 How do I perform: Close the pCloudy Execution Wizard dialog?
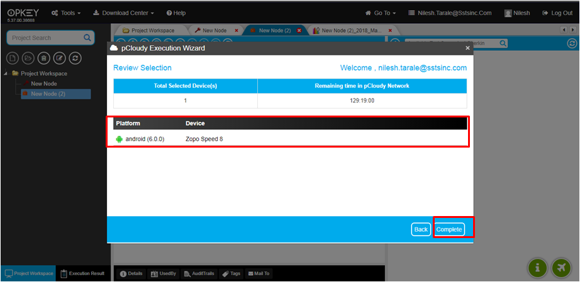coord(467,48)
